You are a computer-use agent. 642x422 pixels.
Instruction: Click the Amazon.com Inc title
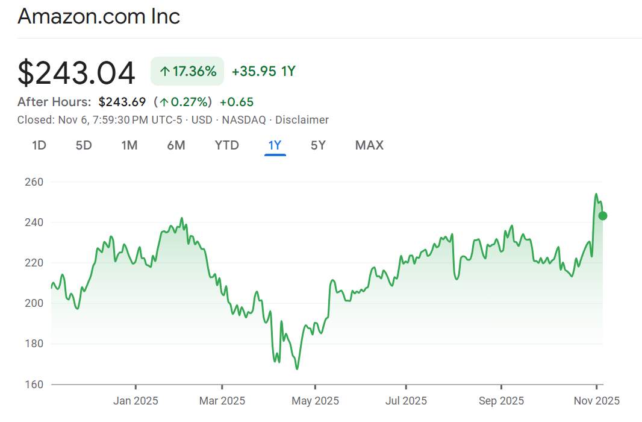tap(99, 16)
